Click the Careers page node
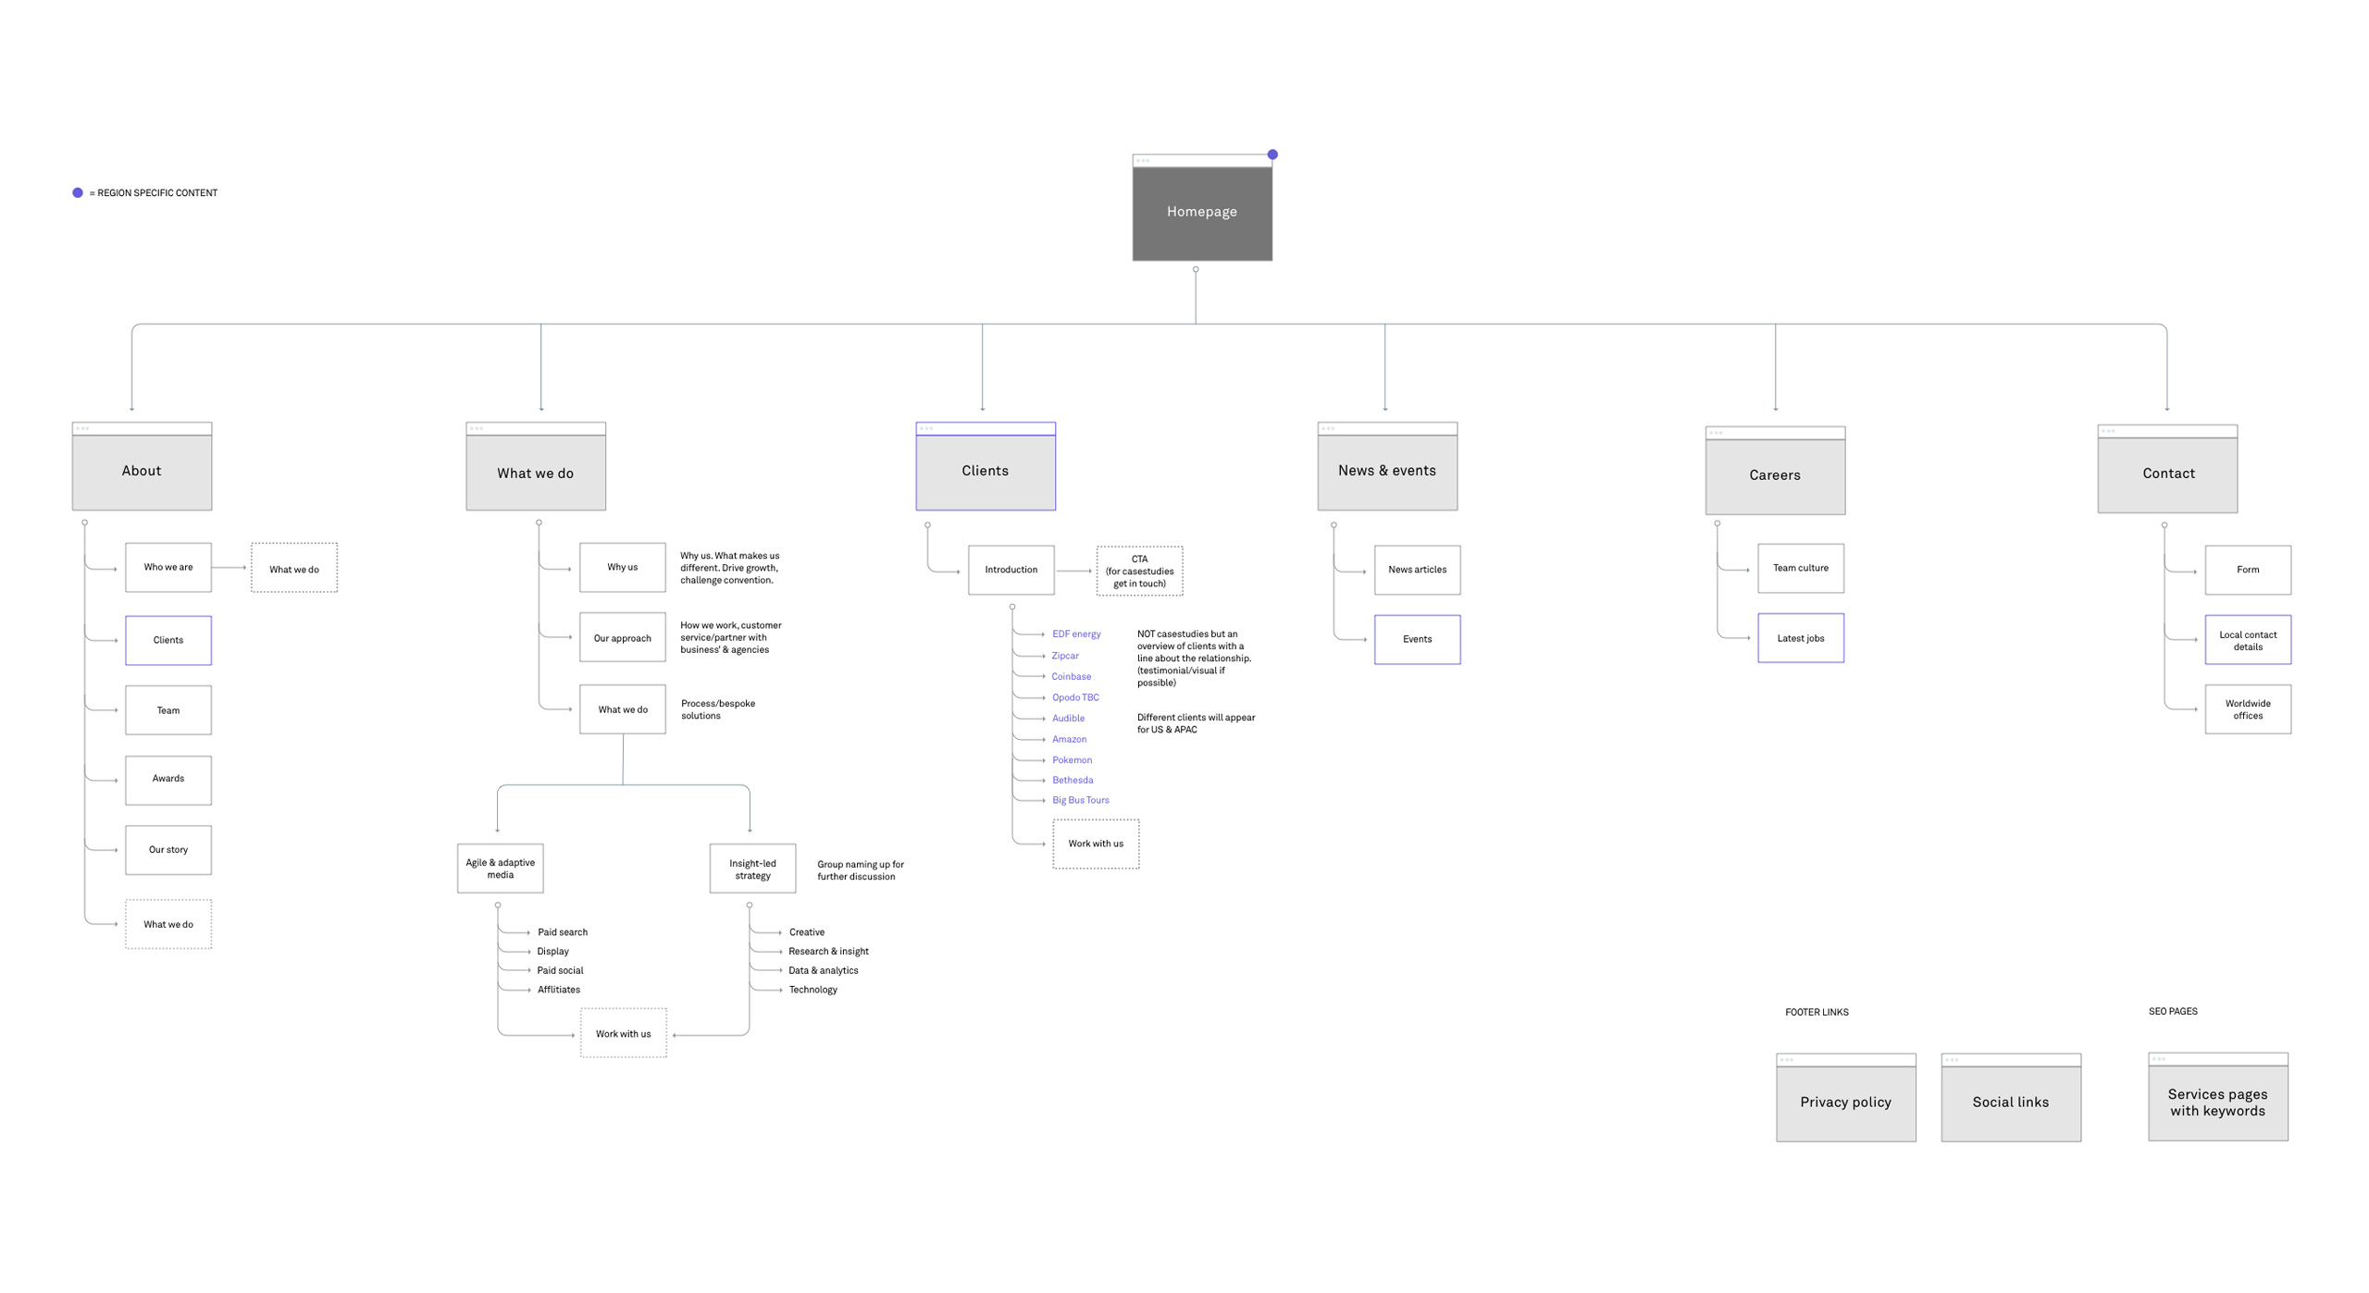 click(x=1774, y=474)
